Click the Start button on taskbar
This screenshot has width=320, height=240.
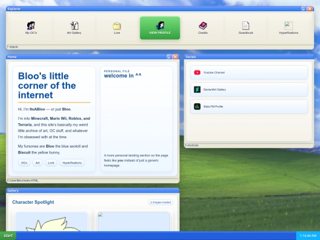(x=8, y=236)
